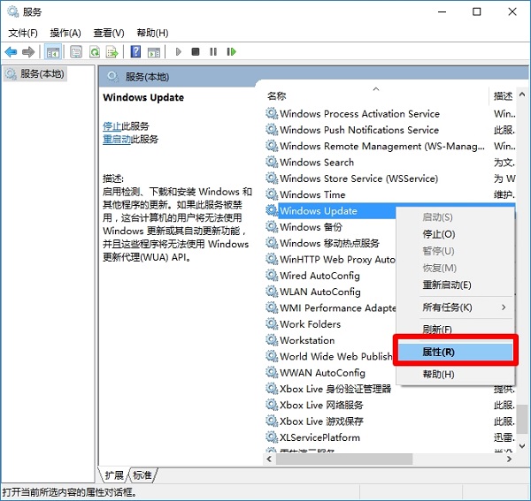Click the 停止 service link
Viewport: 531px width, 501px height.
pyautogui.click(x=112, y=126)
